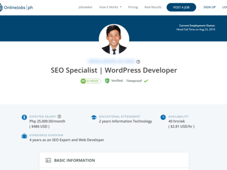Click the Verified label text
Image resolution: width=227 pixels, height=170 pixels.
[x=117, y=81]
